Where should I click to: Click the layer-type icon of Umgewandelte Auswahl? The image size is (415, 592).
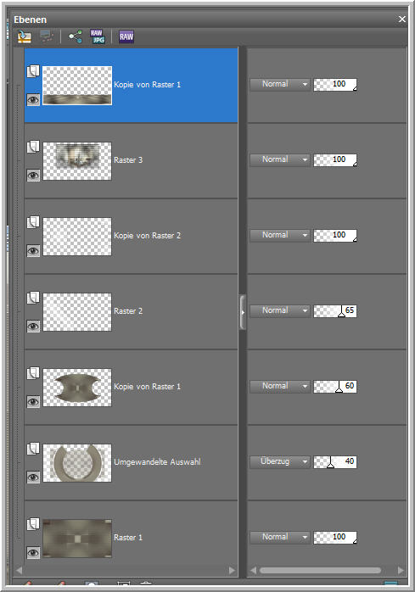(x=33, y=449)
